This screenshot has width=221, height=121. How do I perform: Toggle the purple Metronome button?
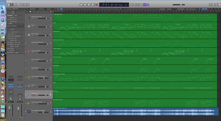click(148, 5)
